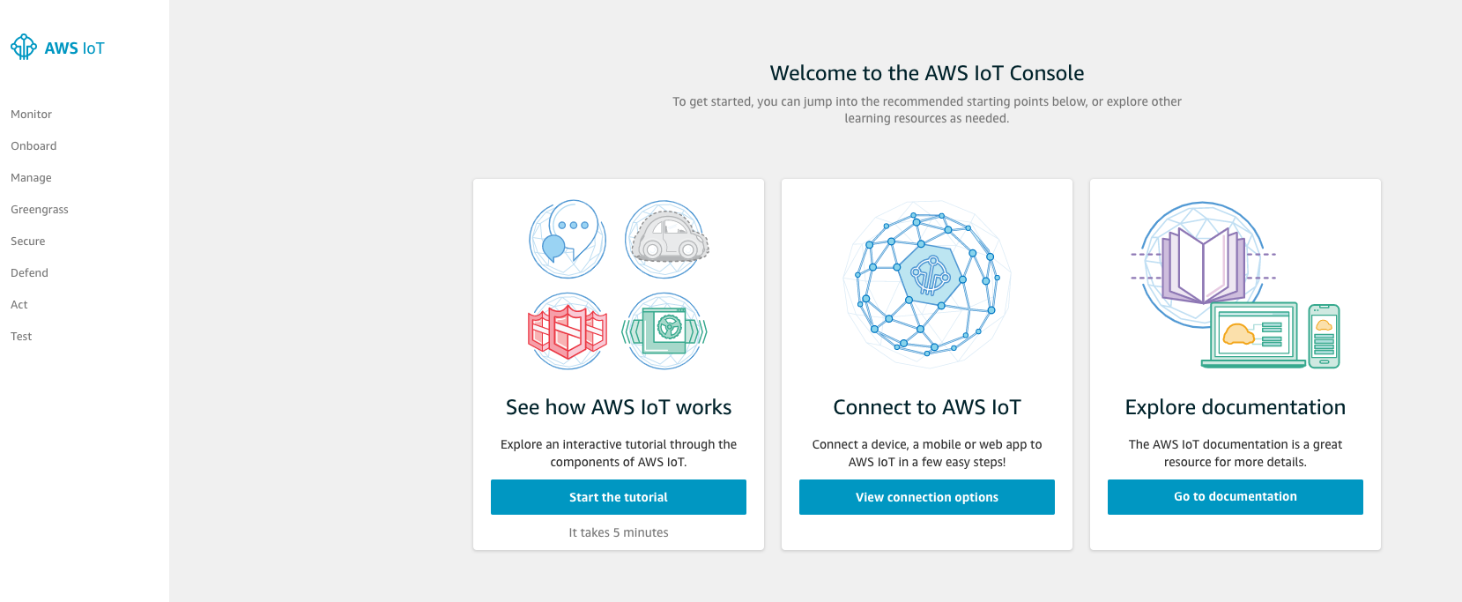This screenshot has height=602, width=1462.
Task: Click the connected car device icon
Action: 667,239
